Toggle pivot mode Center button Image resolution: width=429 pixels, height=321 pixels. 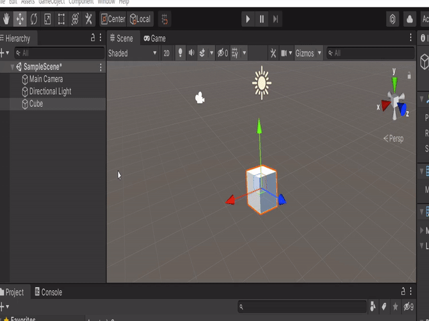(113, 19)
